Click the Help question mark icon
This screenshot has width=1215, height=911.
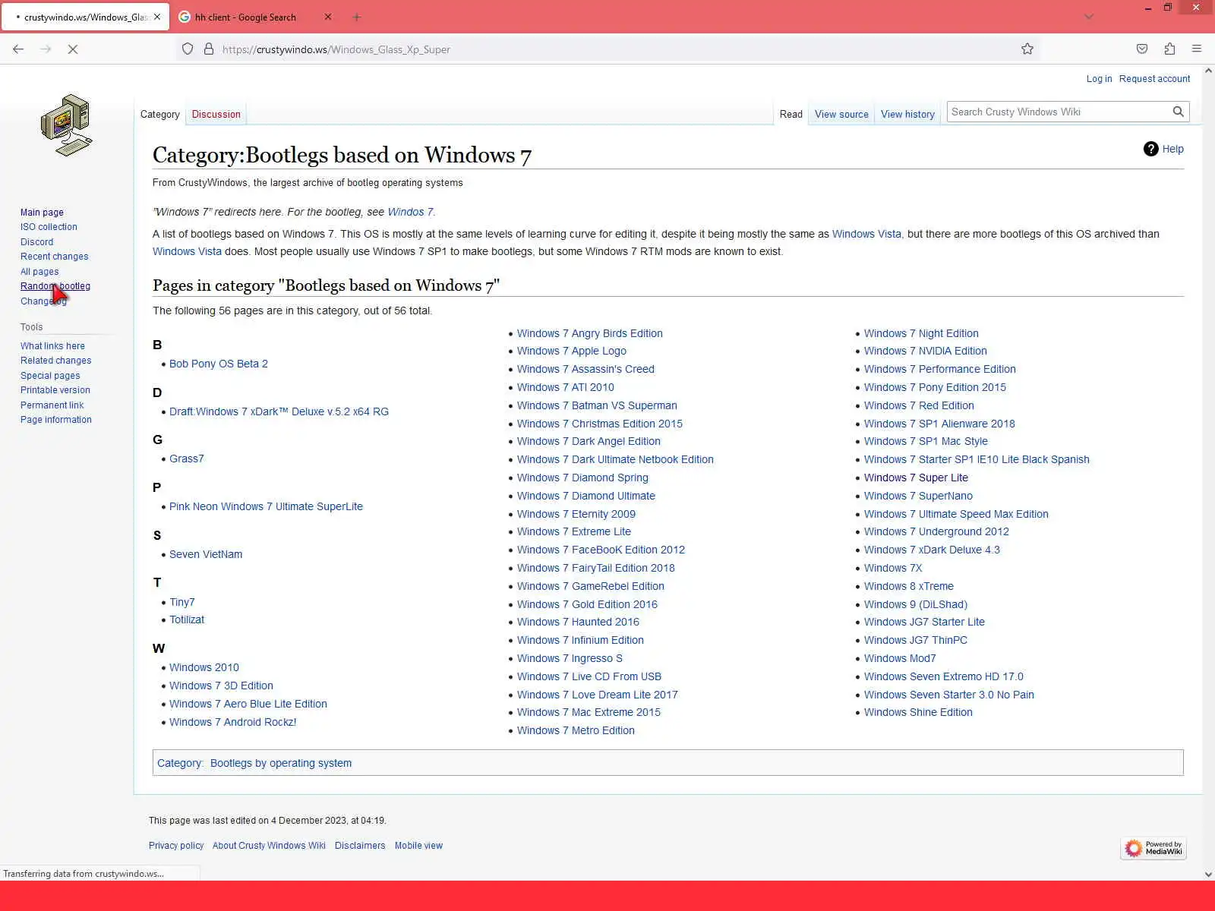click(x=1150, y=149)
